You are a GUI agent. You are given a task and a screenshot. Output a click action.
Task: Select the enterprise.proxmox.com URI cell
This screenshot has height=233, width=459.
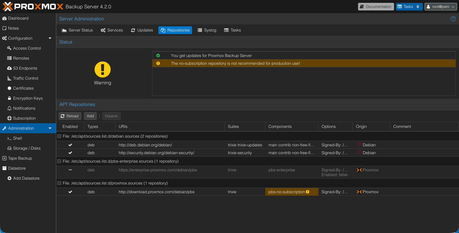pos(170,172)
